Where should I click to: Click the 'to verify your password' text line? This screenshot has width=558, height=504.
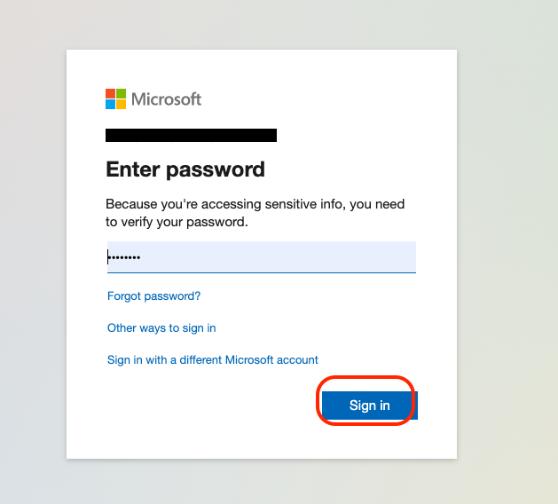tap(177, 222)
